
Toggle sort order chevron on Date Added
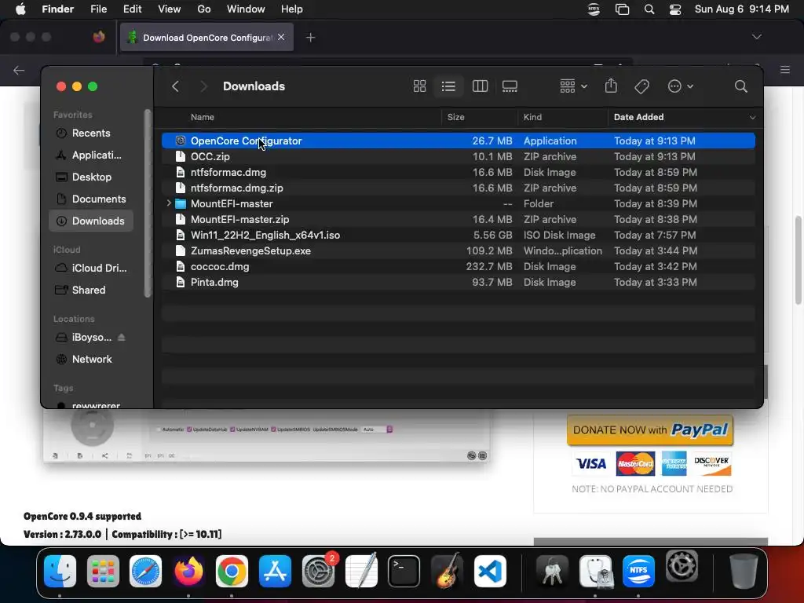(x=752, y=118)
